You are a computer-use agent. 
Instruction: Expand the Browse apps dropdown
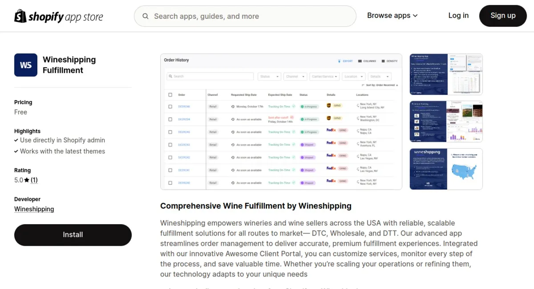[x=392, y=16]
